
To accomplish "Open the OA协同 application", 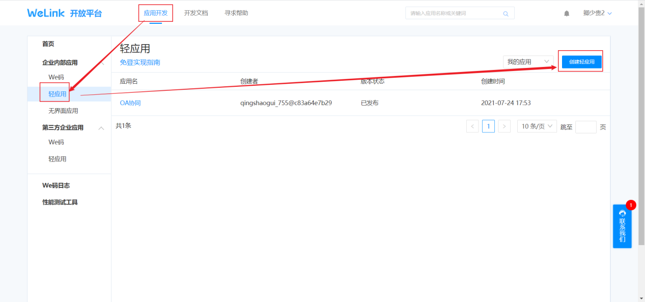I will click(130, 103).
